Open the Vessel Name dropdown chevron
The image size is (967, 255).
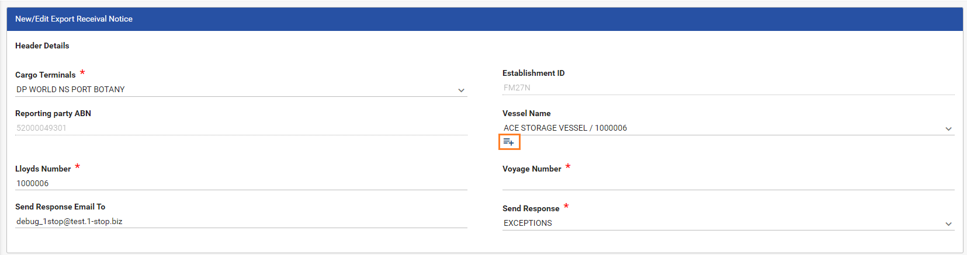[x=948, y=129]
